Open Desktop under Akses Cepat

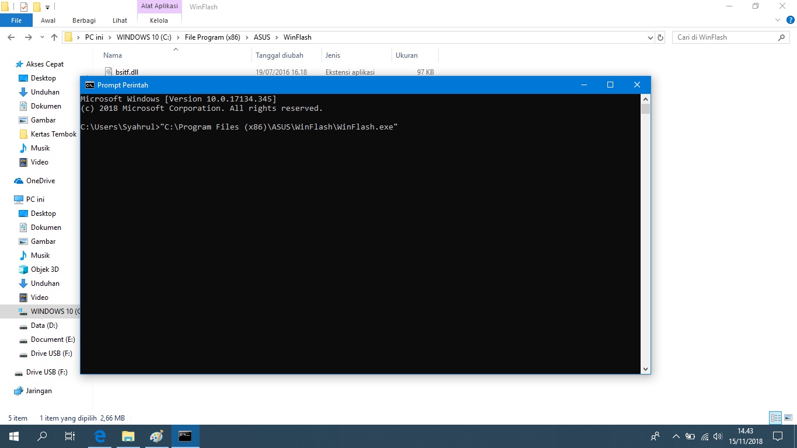[x=43, y=78]
